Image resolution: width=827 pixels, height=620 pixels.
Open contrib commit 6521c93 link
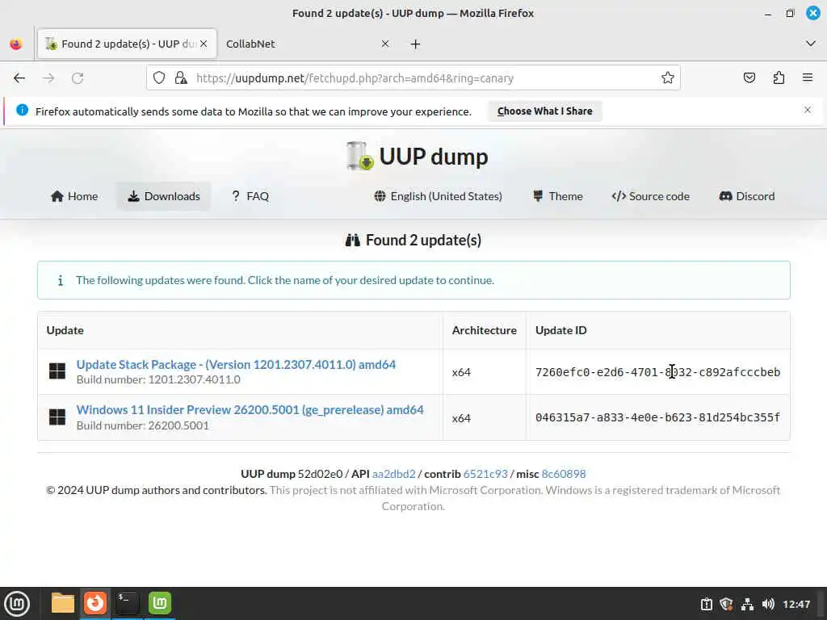485,474
